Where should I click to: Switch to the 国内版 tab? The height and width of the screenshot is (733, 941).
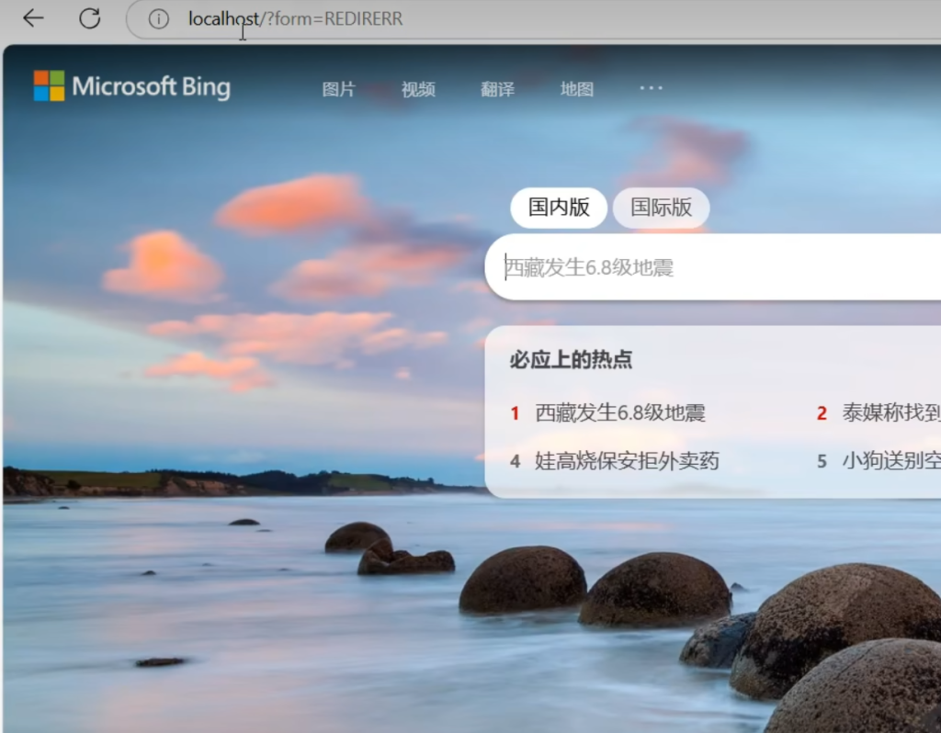559,208
